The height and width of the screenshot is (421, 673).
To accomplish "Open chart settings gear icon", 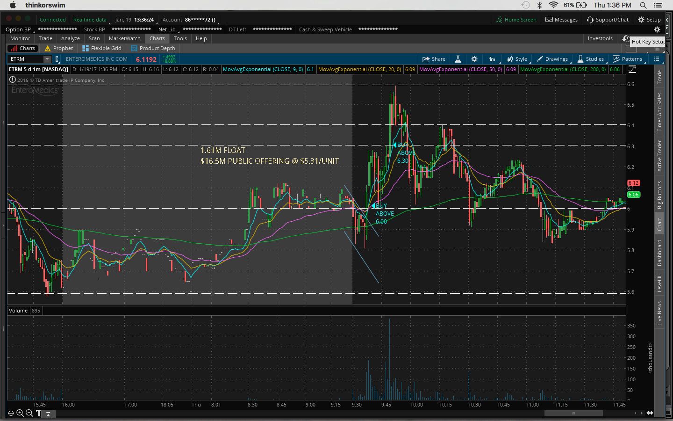I will pyautogui.click(x=474, y=59).
